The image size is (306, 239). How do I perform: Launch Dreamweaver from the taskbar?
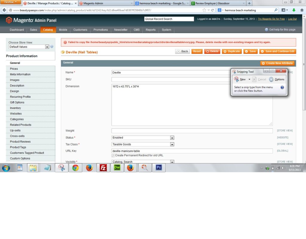click(117, 168)
